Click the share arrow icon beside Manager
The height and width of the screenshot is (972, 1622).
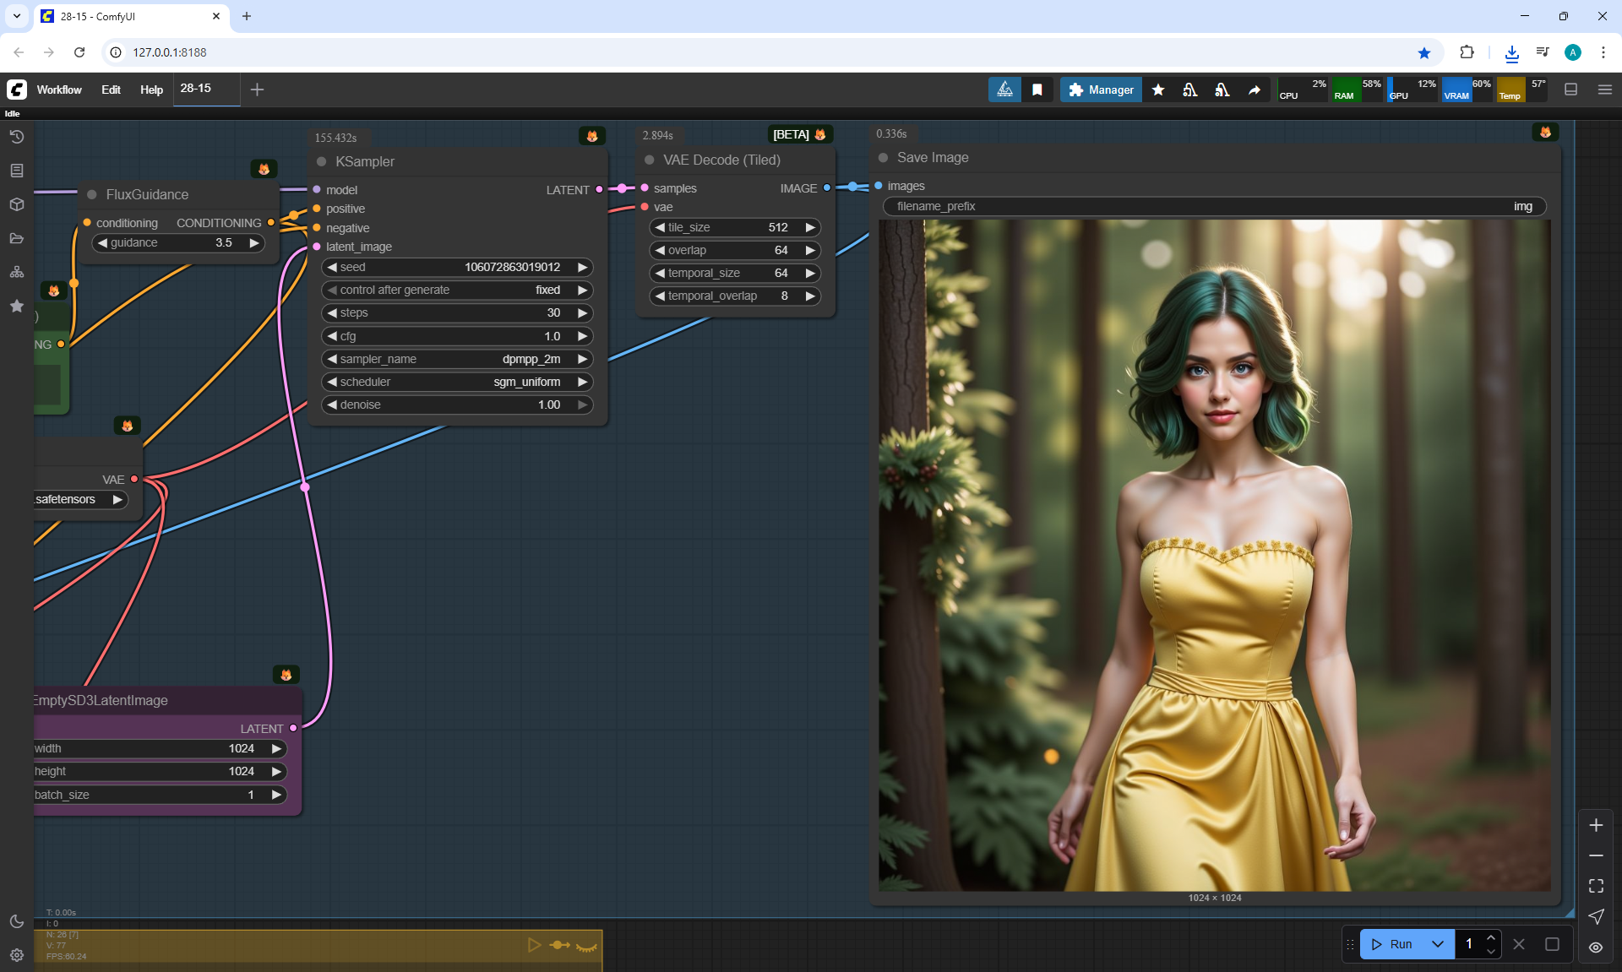[1255, 90]
